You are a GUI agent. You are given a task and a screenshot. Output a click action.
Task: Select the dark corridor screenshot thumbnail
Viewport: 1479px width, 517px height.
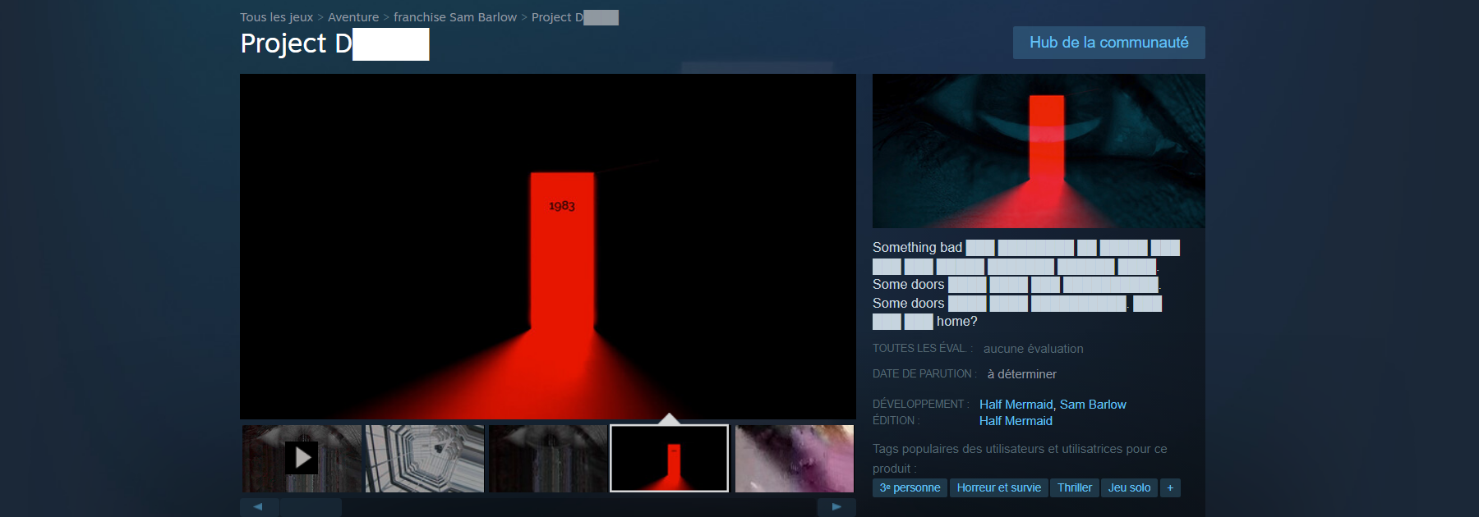(x=547, y=458)
